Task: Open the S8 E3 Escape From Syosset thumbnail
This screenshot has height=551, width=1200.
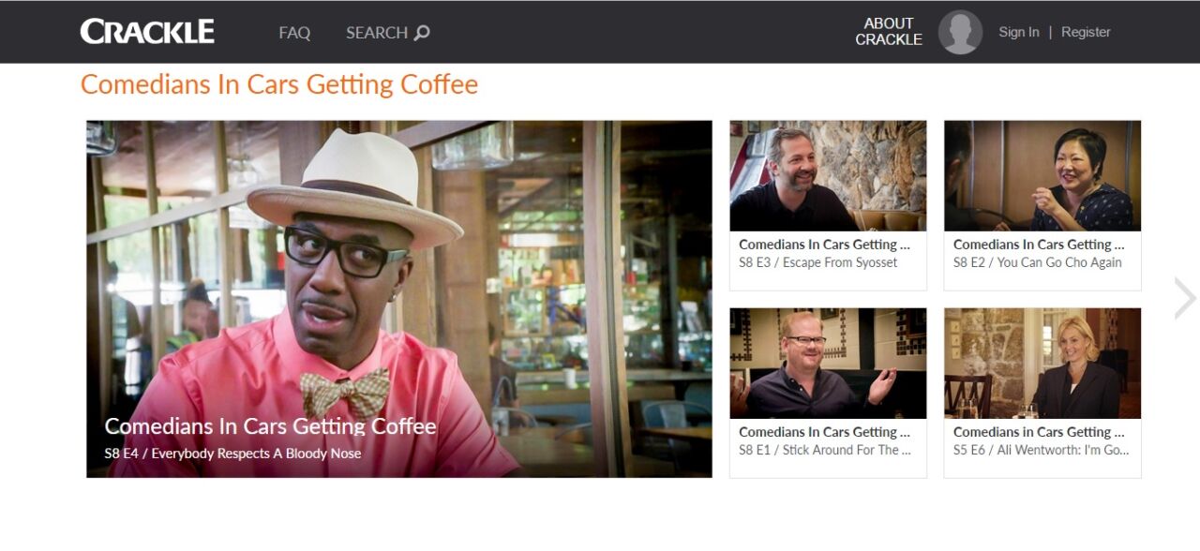Action: [x=828, y=175]
